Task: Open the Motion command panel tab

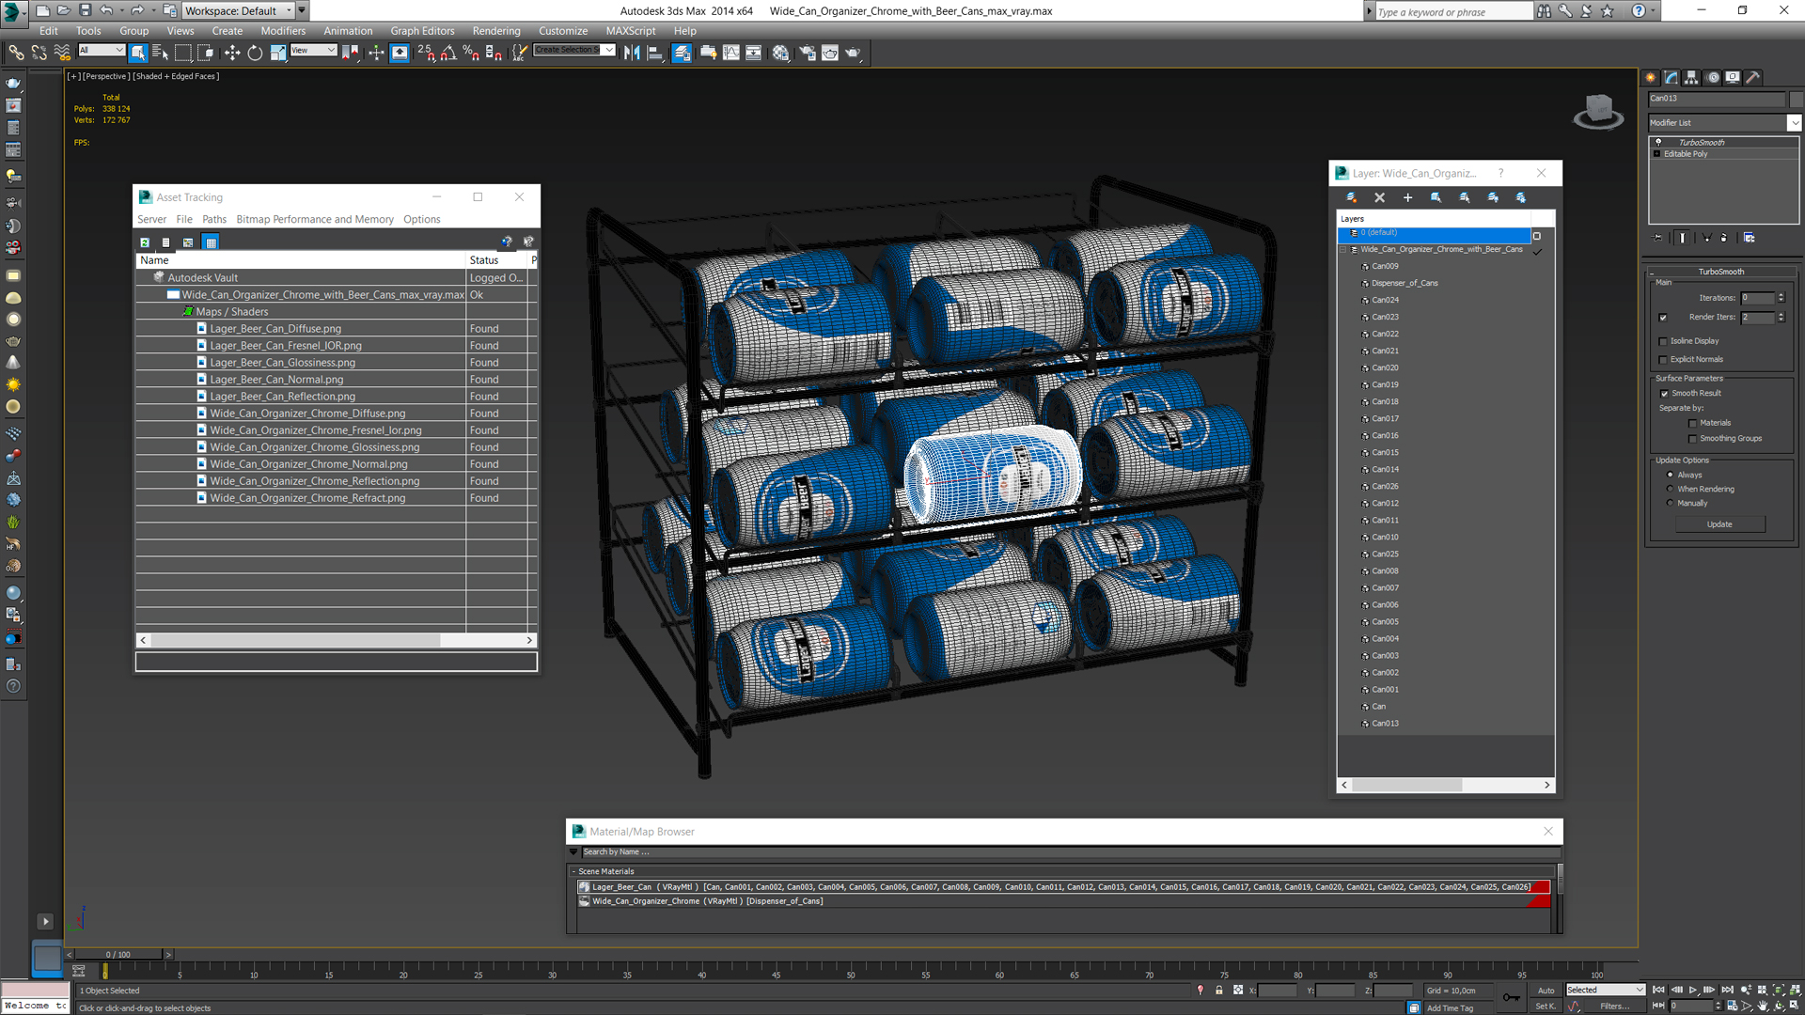Action: [1713, 78]
